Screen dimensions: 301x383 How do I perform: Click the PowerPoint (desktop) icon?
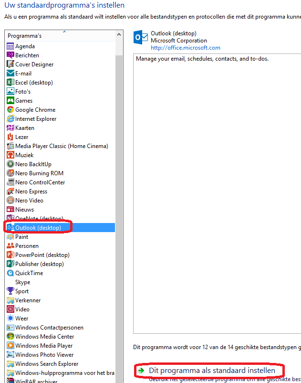10,255
